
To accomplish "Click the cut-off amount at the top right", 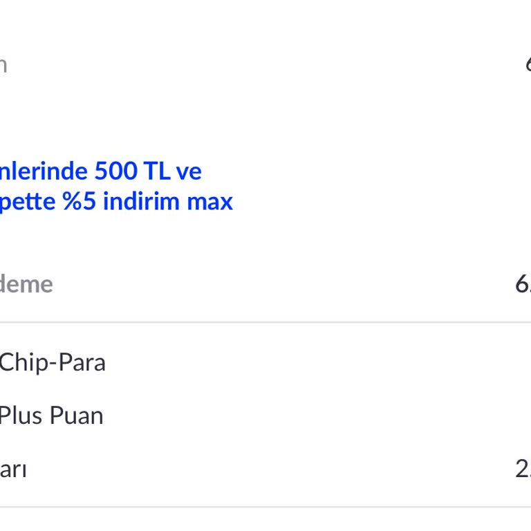I will coord(528,64).
